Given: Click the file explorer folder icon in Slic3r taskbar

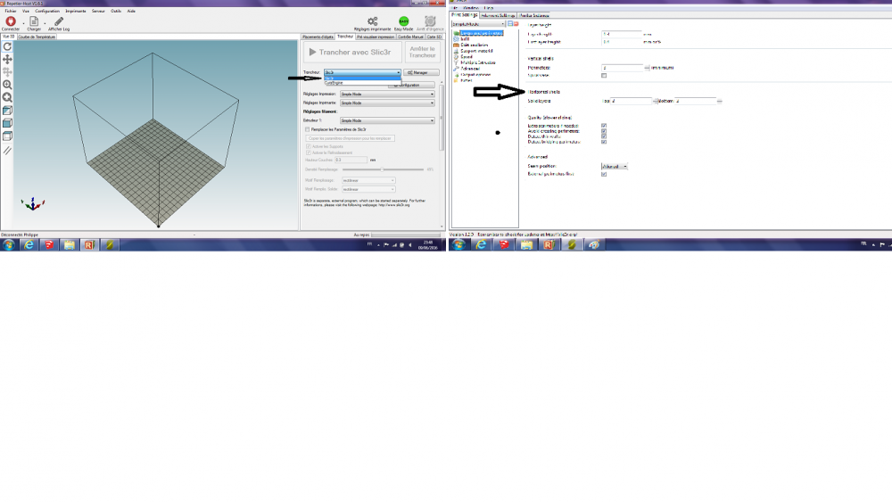Looking at the screenshot, I should pos(526,244).
